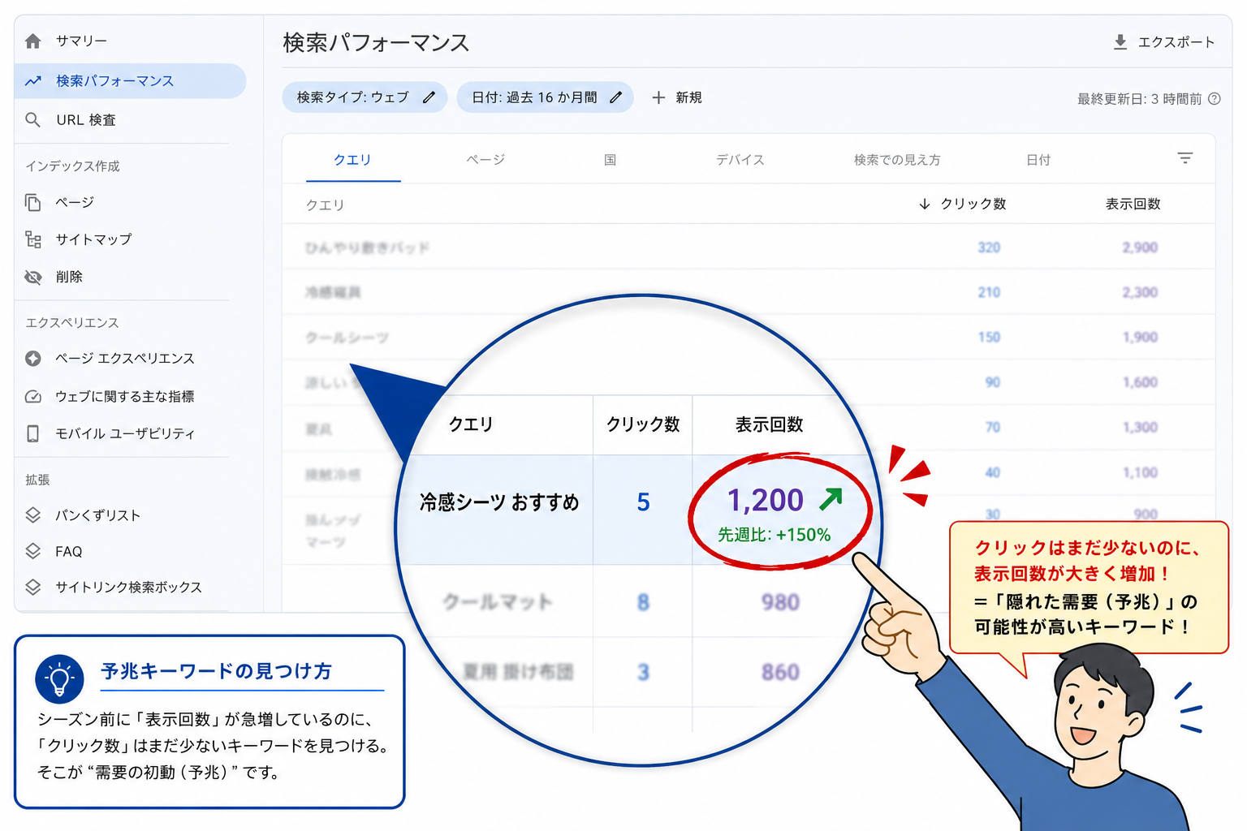The height and width of the screenshot is (831, 1247).
Task: Open サマリー in the sidebar
Action: point(81,41)
